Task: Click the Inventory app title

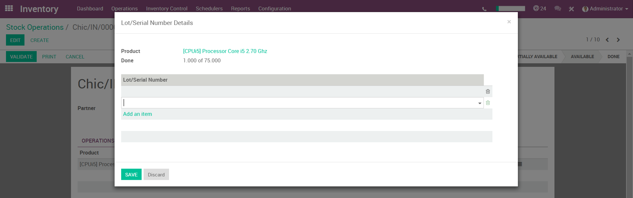Action: click(x=39, y=9)
